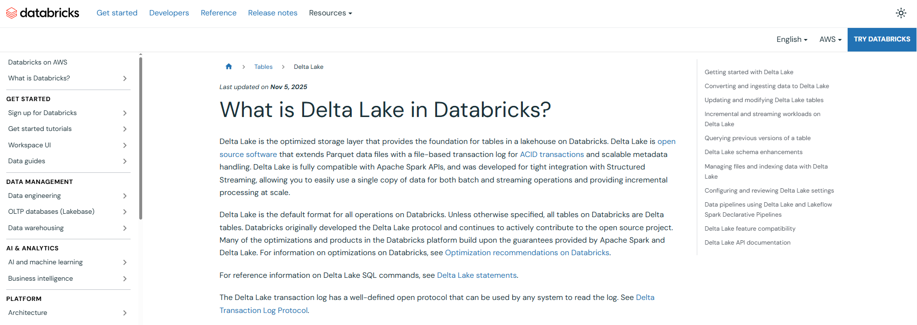Expand the AI and machine learning chevron
The width and height of the screenshot is (917, 325).
pyautogui.click(x=125, y=262)
